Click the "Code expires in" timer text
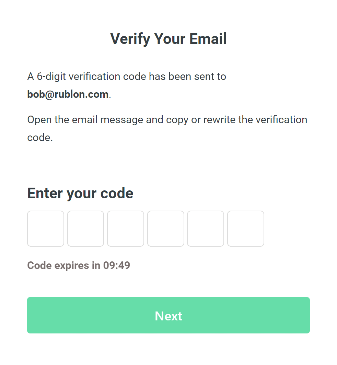The width and height of the screenshot is (337, 365). click(x=64, y=266)
